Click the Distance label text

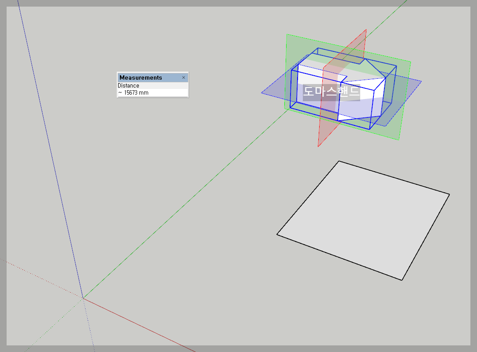tap(128, 86)
